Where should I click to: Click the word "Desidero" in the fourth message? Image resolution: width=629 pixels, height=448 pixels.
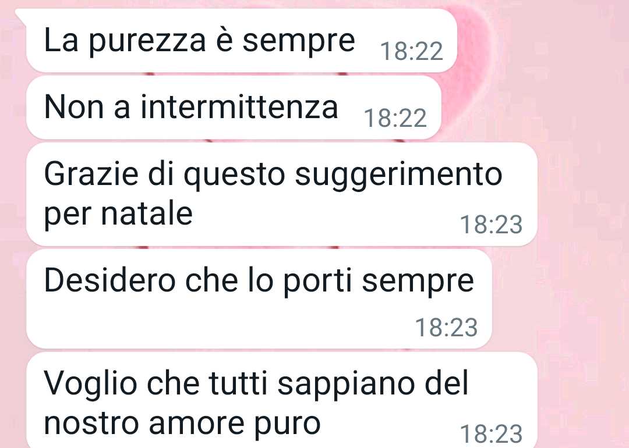pos(109,280)
